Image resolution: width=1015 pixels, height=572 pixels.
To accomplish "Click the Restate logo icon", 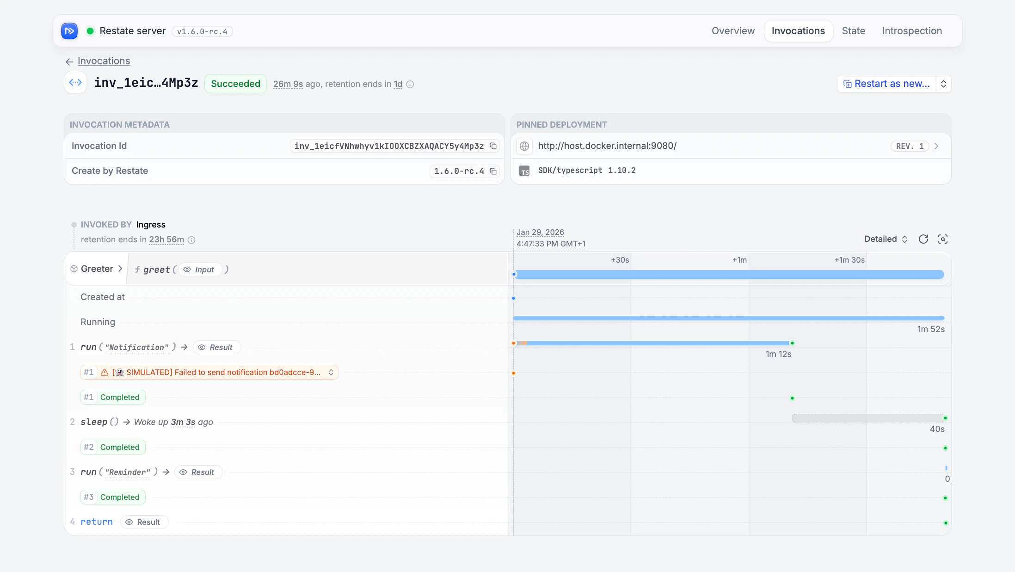I will pyautogui.click(x=69, y=31).
